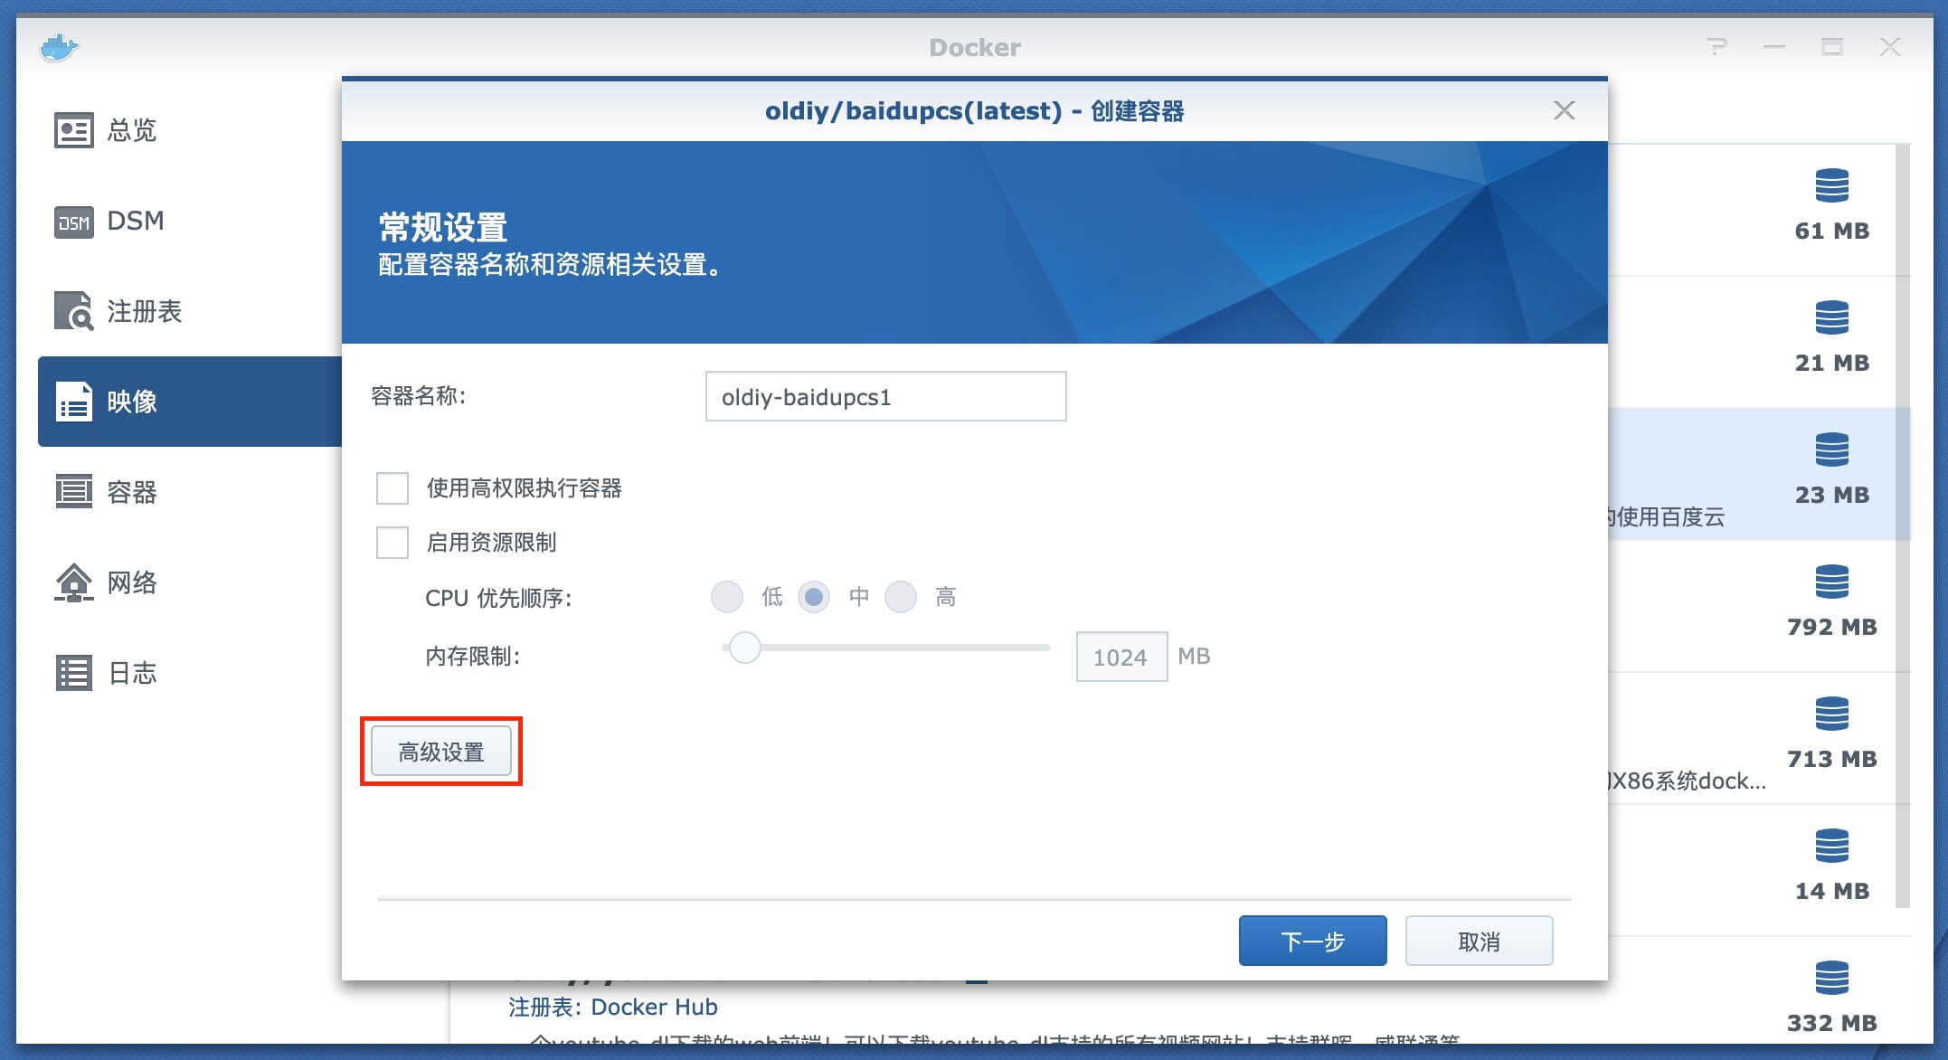Click the Docker help question mark icon
Viewport: 1948px width, 1060px height.
point(1716,47)
